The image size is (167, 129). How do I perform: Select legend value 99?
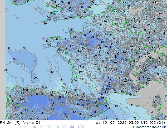pos(72,127)
